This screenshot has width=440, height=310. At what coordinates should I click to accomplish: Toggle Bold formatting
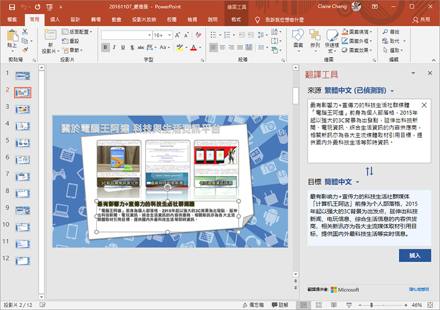pyautogui.click(x=105, y=47)
